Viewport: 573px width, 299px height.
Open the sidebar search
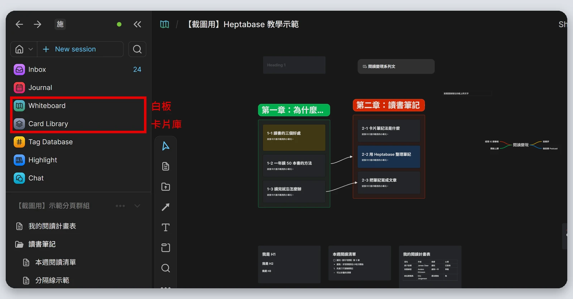click(137, 49)
